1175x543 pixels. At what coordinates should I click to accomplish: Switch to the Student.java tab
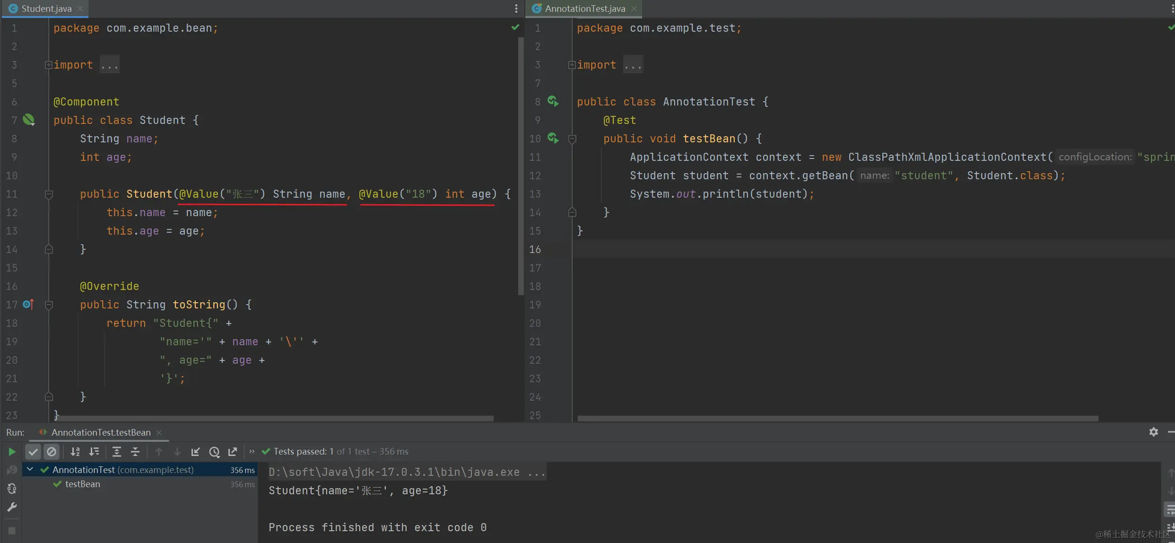tap(46, 9)
